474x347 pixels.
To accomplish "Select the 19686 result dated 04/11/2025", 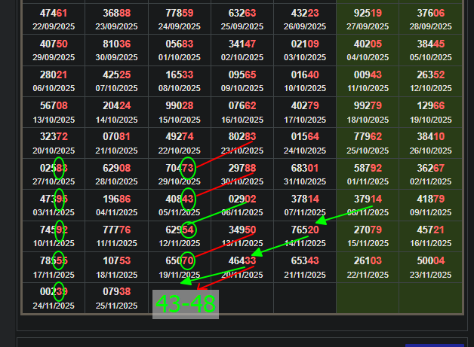I will (116, 204).
